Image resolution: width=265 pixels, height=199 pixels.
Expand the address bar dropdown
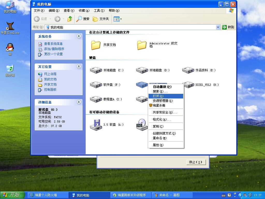pos(218,27)
